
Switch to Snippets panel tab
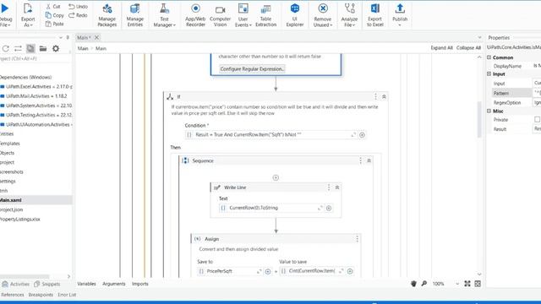point(47,284)
